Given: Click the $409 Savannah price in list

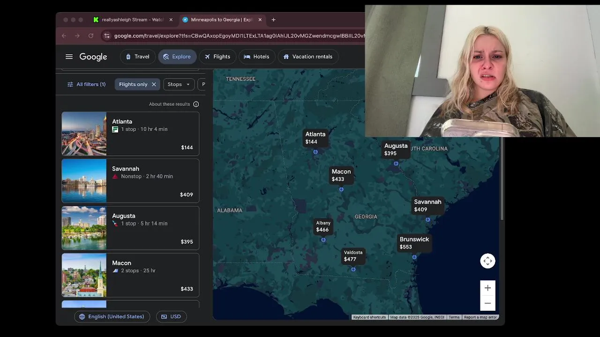Looking at the screenshot, I should point(187,195).
